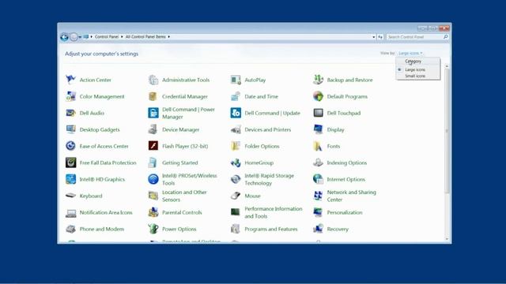
Task: Open the Ease of Access Center icon
Action: click(x=70, y=146)
